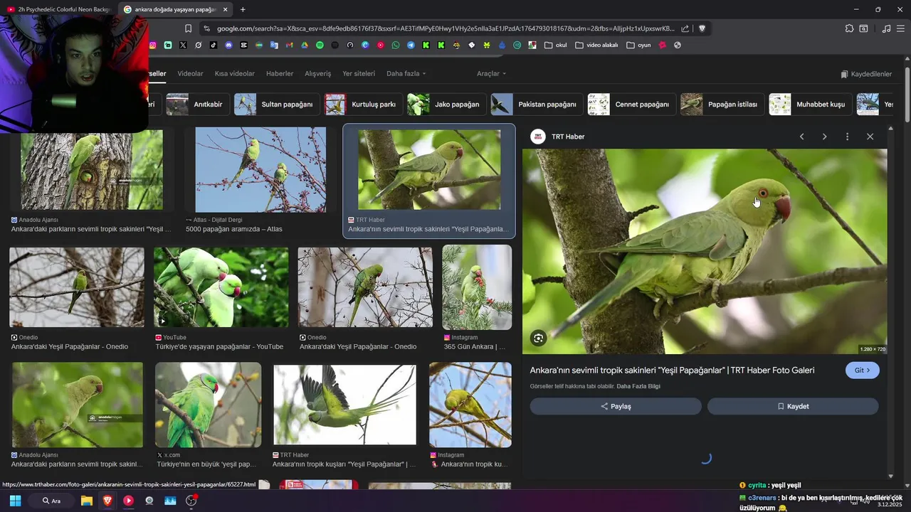Open the Atlas 5000 papağan aramızda thumbnail
Image resolution: width=911 pixels, height=512 pixels.
260,169
